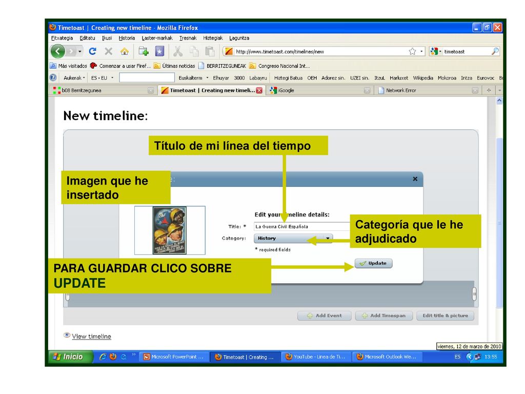This screenshot has height=394, width=525.
Task: Click the Add Event button
Action: (325, 316)
